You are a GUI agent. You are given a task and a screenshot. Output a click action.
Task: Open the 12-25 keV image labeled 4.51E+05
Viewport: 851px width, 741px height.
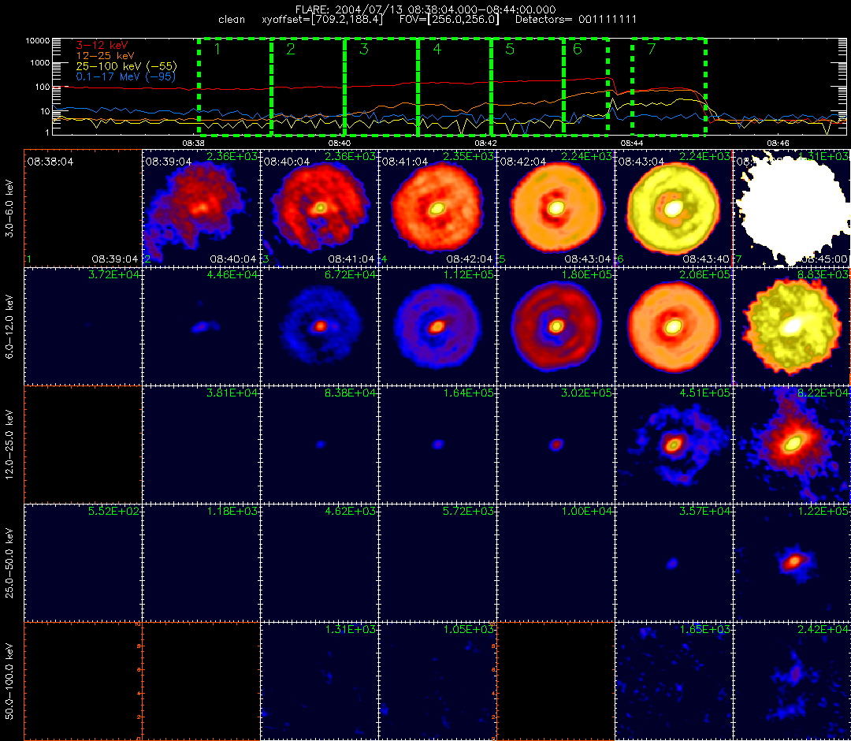coord(674,445)
